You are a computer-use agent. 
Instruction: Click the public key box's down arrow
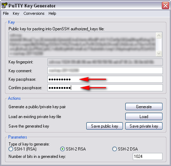pyautogui.click(x=159, y=54)
